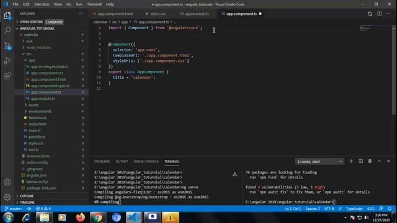Open the Run and Debug view
Screen dimensions: 397x223
coord(7,61)
